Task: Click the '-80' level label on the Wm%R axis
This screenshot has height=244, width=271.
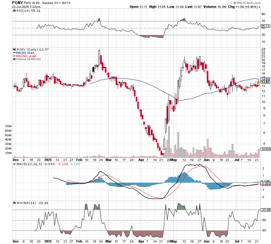Action: pyautogui.click(x=264, y=230)
